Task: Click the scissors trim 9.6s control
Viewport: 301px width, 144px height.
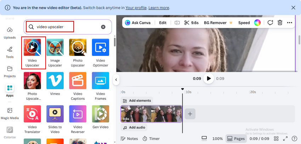Action: 191,23
